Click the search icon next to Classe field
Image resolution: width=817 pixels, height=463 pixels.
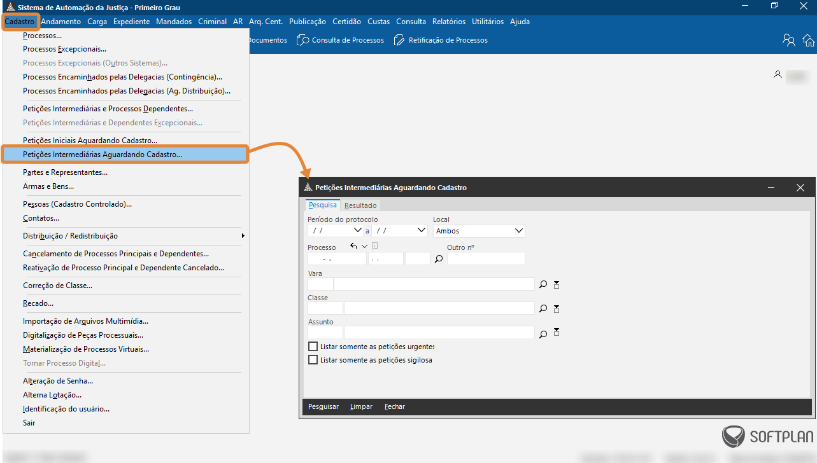[543, 308]
